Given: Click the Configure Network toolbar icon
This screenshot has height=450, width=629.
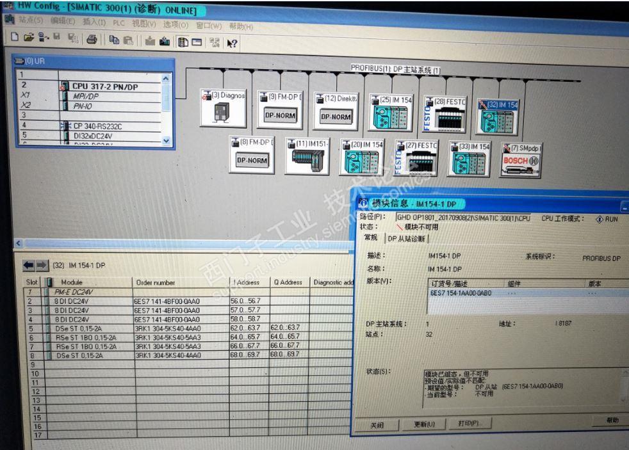Looking at the screenshot, I should tap(215, 42).
